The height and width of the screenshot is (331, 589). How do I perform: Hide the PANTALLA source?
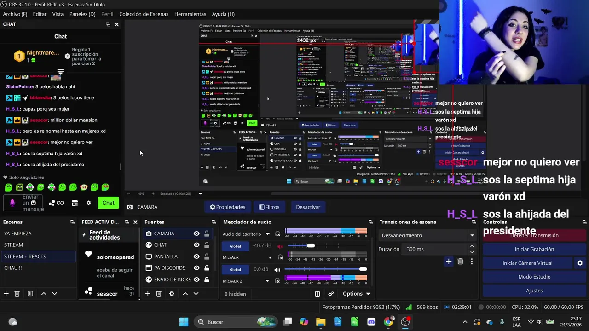(x=196, y=257)
